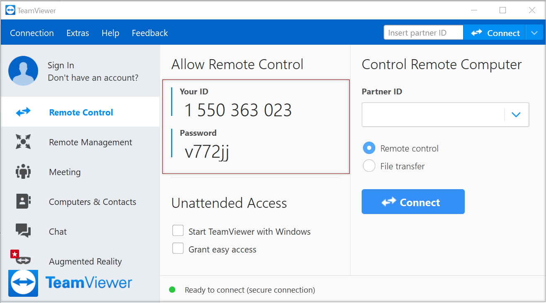Close the TeamViewer window

[532, 10]
